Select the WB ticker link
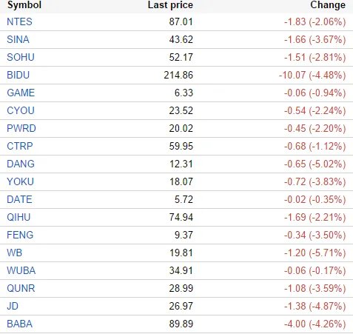The height and width of the screenshot is (334, 353). [x=15, y=253]
